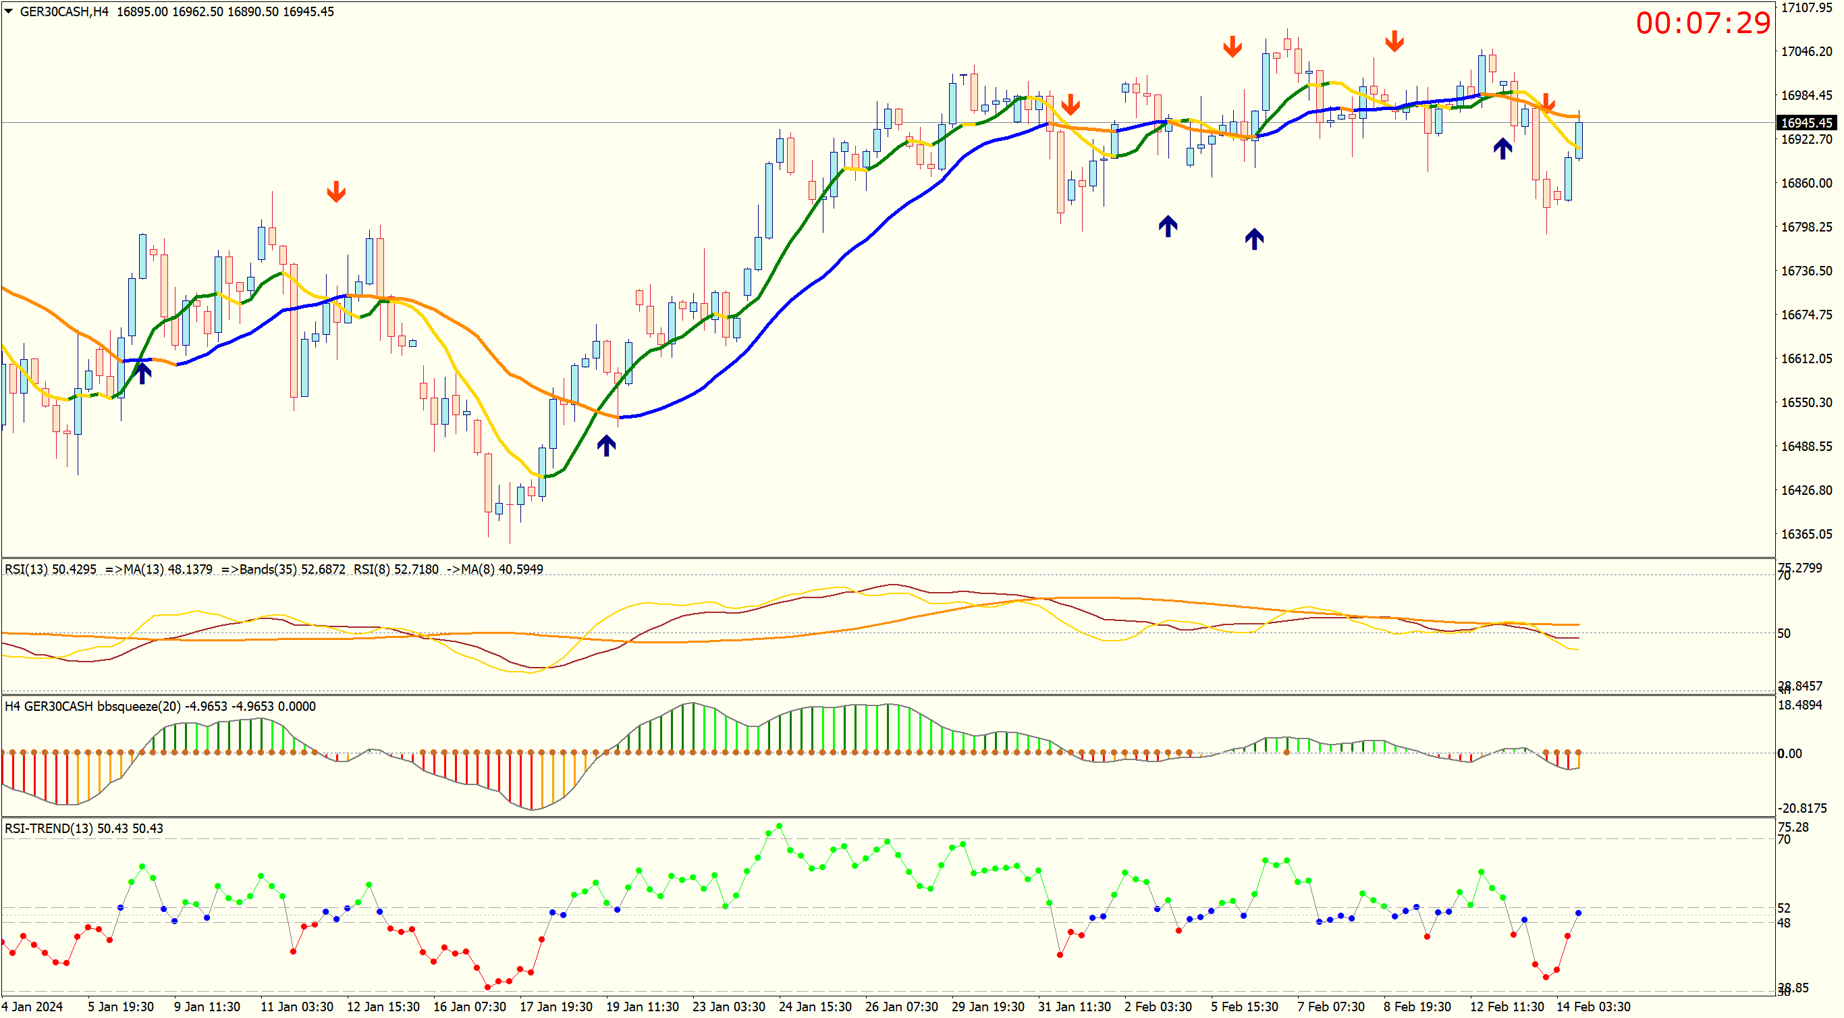Click the OHLC values in chart header
Screen dimensions: 1844x1018
(x=225, y=11)
